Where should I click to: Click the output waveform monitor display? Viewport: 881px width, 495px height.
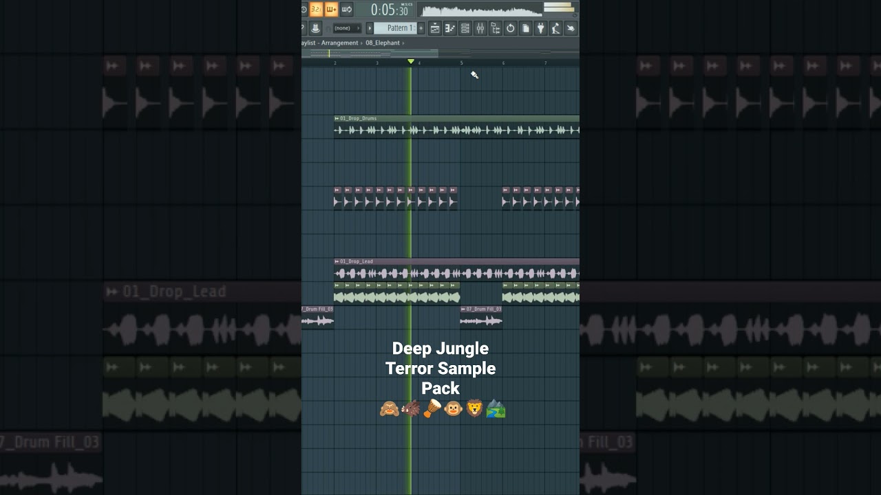[x=481, y=10]
